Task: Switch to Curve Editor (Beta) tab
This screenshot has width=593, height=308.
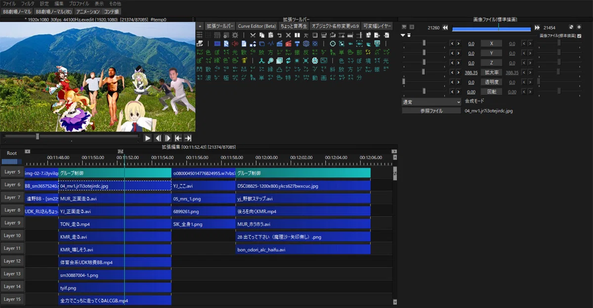Action: pyautogui.click(x=257, y=26)
